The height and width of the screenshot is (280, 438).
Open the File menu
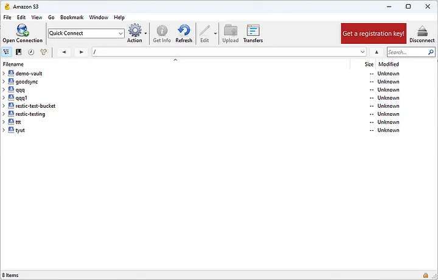click(7, 17)
